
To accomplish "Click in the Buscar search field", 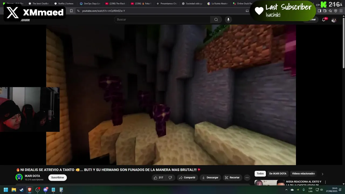I will [163, 19].
